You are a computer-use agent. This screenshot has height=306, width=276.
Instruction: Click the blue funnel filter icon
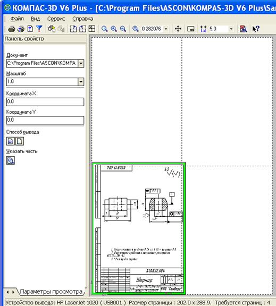tap(39, 29)
